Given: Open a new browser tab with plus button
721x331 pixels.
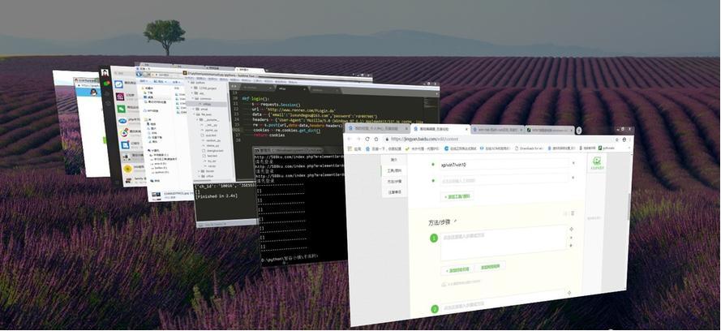Looking at the screenshot, I should coord(578,130).
